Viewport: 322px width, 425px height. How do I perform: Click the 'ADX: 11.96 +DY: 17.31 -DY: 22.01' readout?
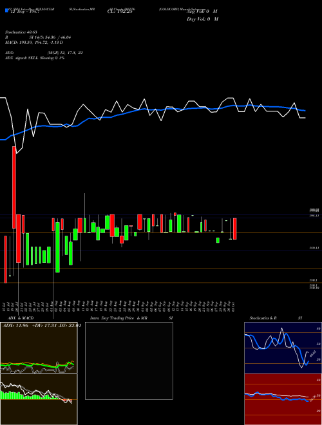coord(42,326)
